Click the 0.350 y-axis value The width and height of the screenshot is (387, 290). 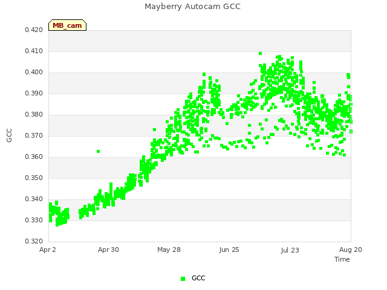[34, 178]
